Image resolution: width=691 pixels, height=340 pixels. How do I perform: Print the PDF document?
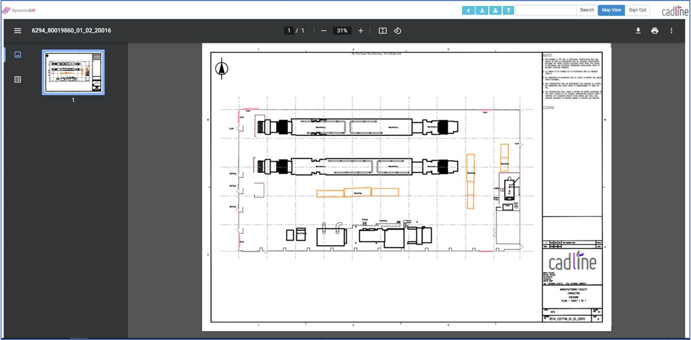coord(655,31)
